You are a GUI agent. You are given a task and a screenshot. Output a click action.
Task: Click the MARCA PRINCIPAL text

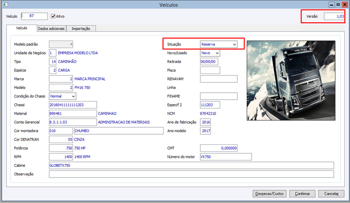[90, 79]
